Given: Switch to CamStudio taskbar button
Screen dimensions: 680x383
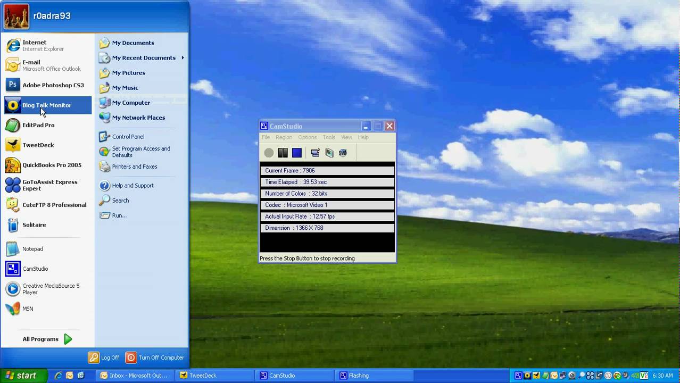Looking at the screenshot, I should 296,376.
